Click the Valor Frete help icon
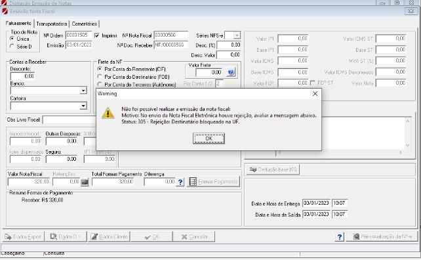The height and width of the screenshot is (260, 421). [x=231, y=72]
